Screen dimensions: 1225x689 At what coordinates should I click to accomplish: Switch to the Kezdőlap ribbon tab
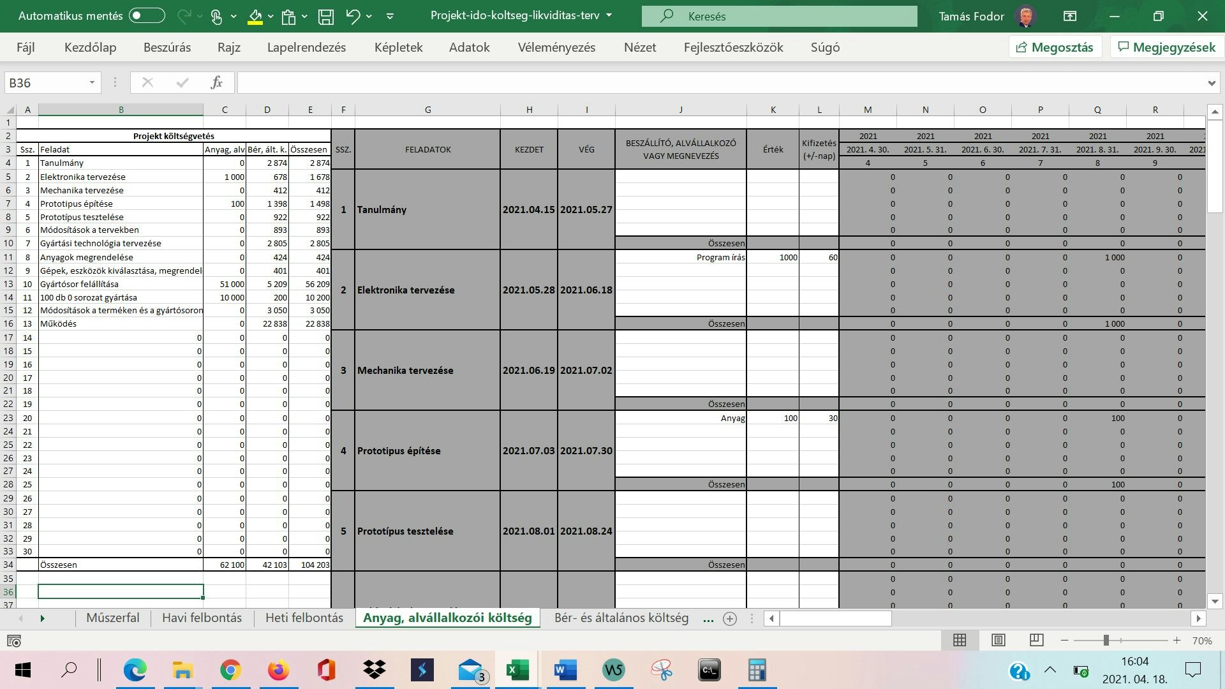coord(90,47)
